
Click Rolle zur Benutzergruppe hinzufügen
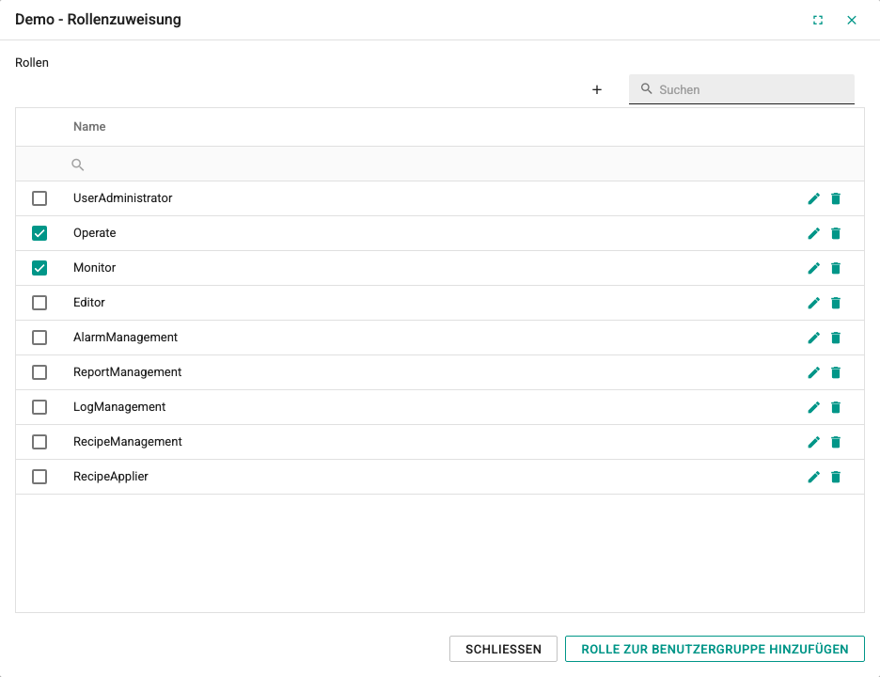coord(715,649)
